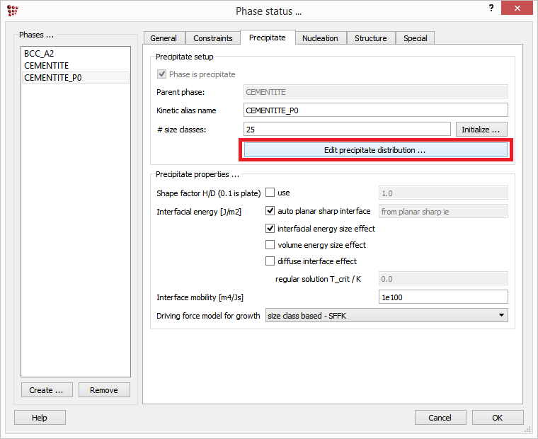This screenshot has height=439, width=538.
Task: Uncheck interfacial energy size effect
Action: click(x=270, y=229)
